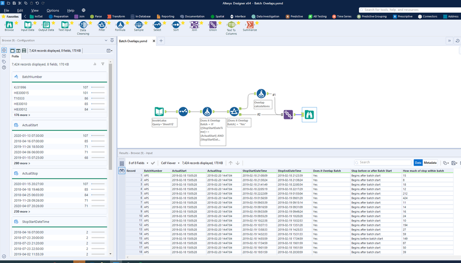Open the Cell Viewer dropdown

(x=170, y=163)
